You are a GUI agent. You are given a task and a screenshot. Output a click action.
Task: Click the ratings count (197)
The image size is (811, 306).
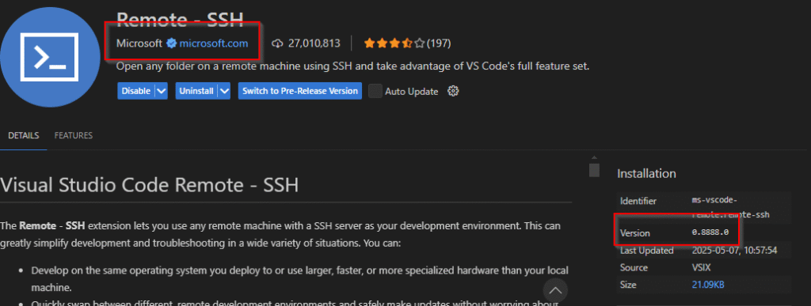[x=439, y=43]
